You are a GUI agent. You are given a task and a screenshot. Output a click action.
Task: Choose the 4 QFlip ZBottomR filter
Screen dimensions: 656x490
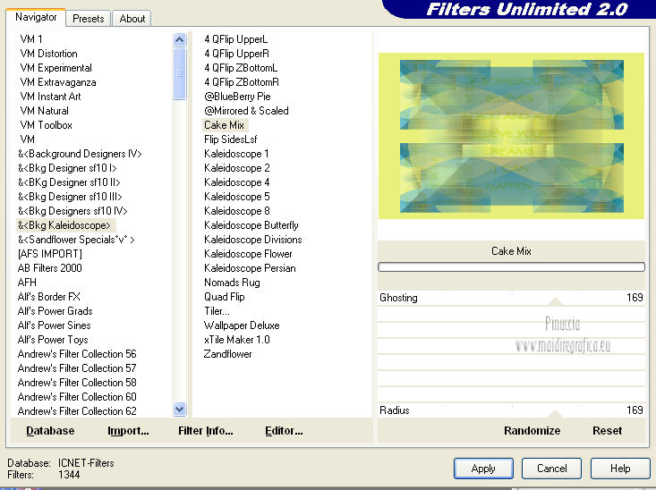[242, 82]
